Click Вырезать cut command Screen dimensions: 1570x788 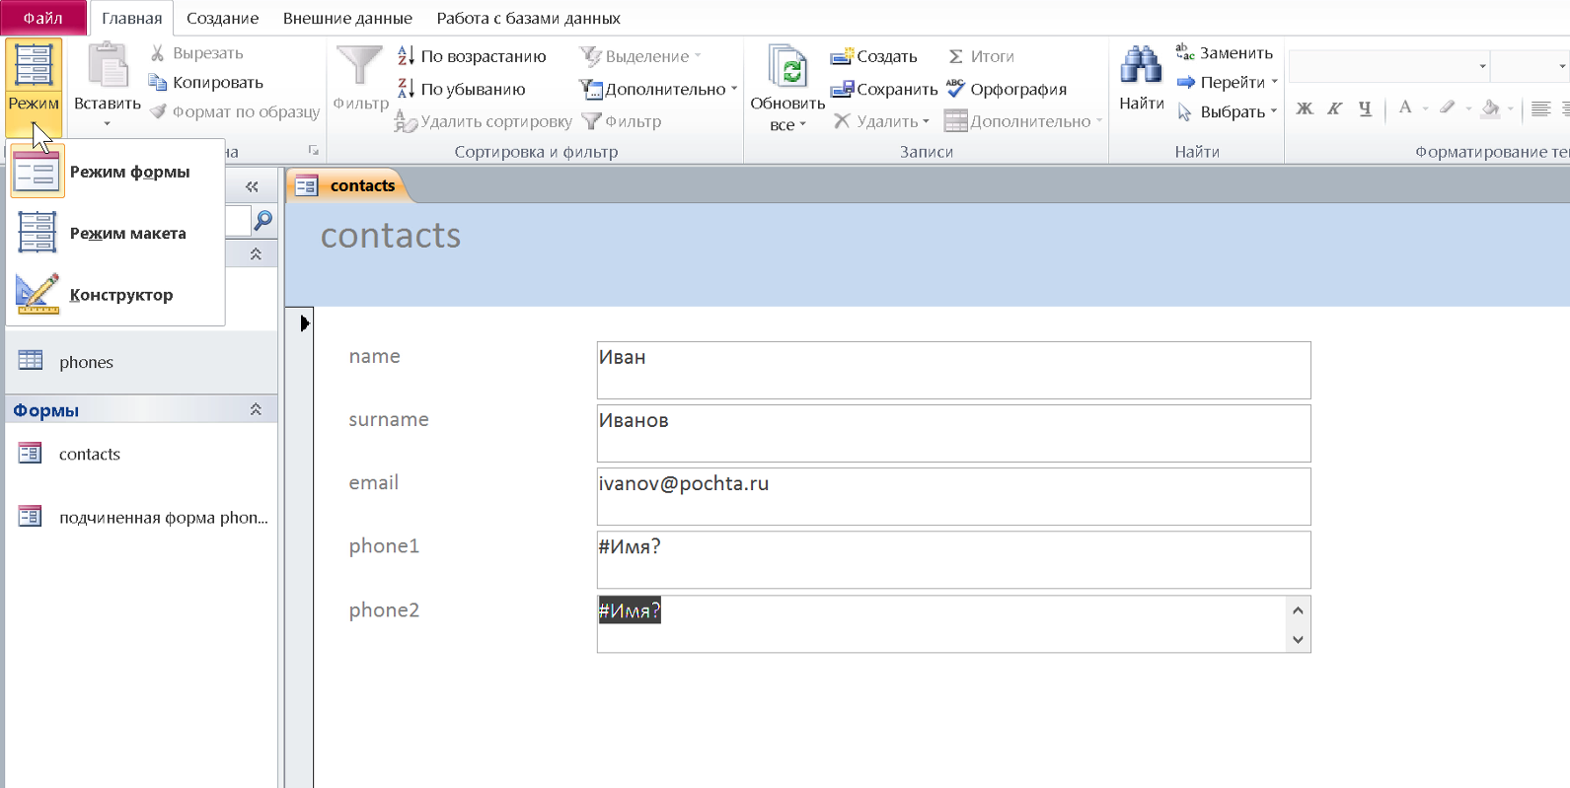196,53
